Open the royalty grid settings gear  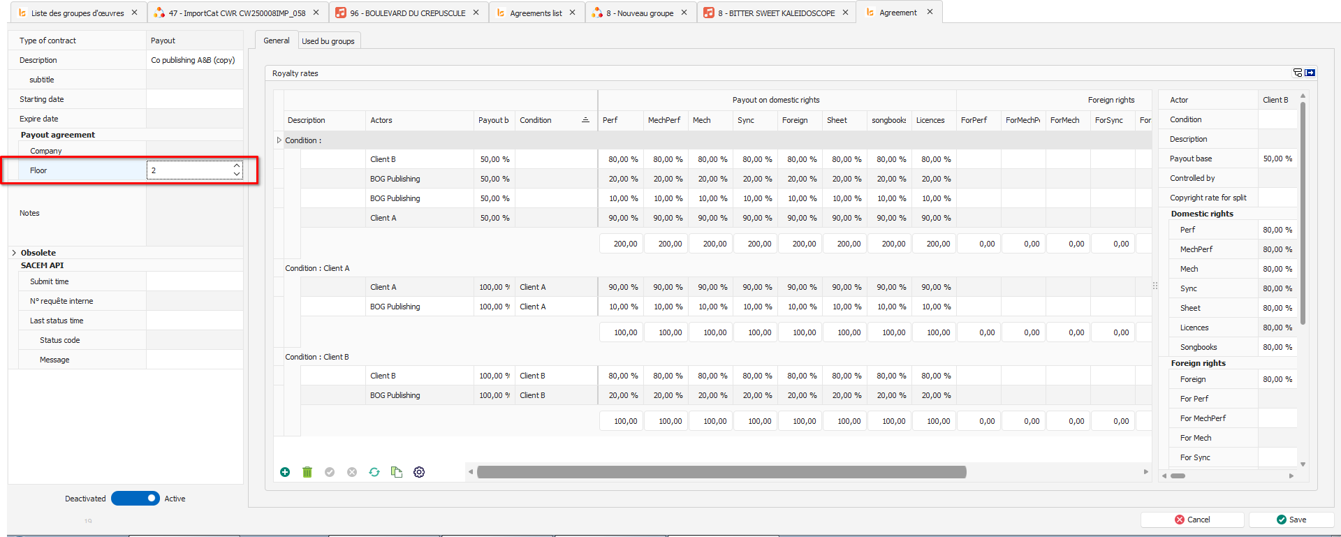pos(419,472)
